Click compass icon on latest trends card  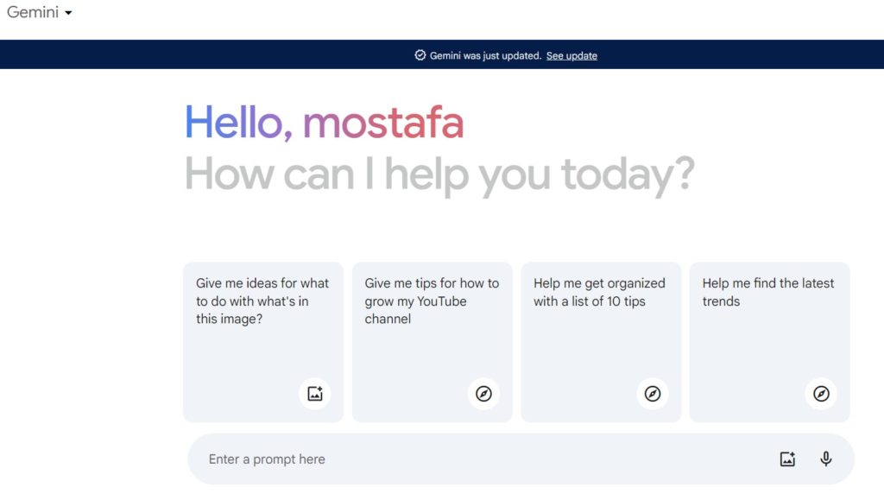(822, 394)
